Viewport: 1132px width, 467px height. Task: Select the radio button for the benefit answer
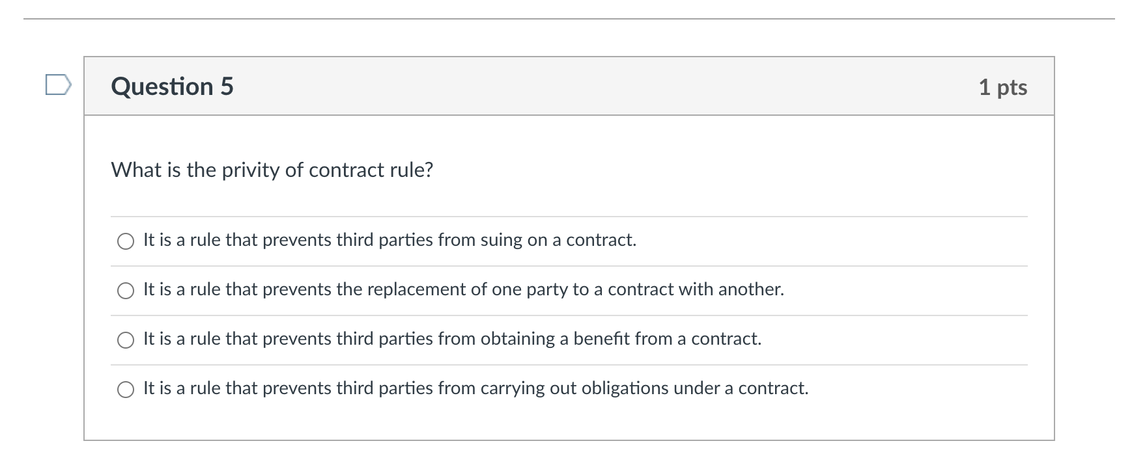pos(125,340)
